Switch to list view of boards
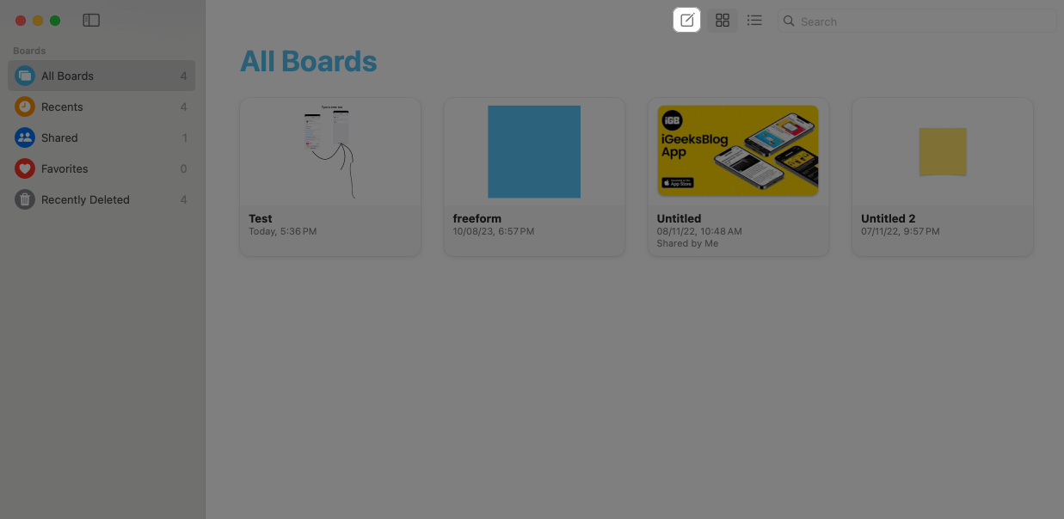The height and width of the screenshot is (519, 1064). coord(754,20)
